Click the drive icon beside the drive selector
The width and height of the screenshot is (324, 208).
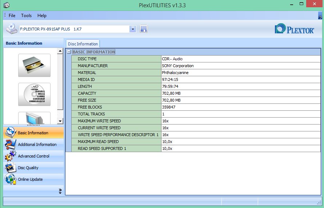tap(12, 29)
